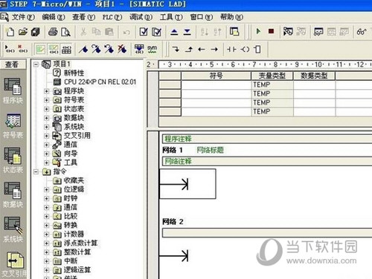Expand the 符号表 tree node
372x279 pixels.
pos(46,100)
